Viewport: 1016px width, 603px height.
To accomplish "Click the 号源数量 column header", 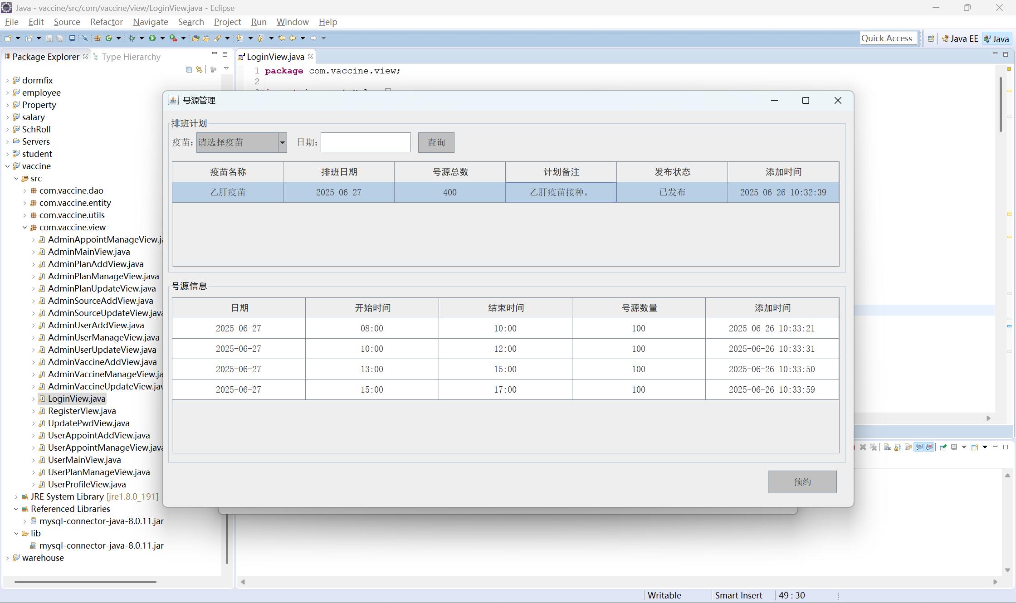I will pos(639,308).
